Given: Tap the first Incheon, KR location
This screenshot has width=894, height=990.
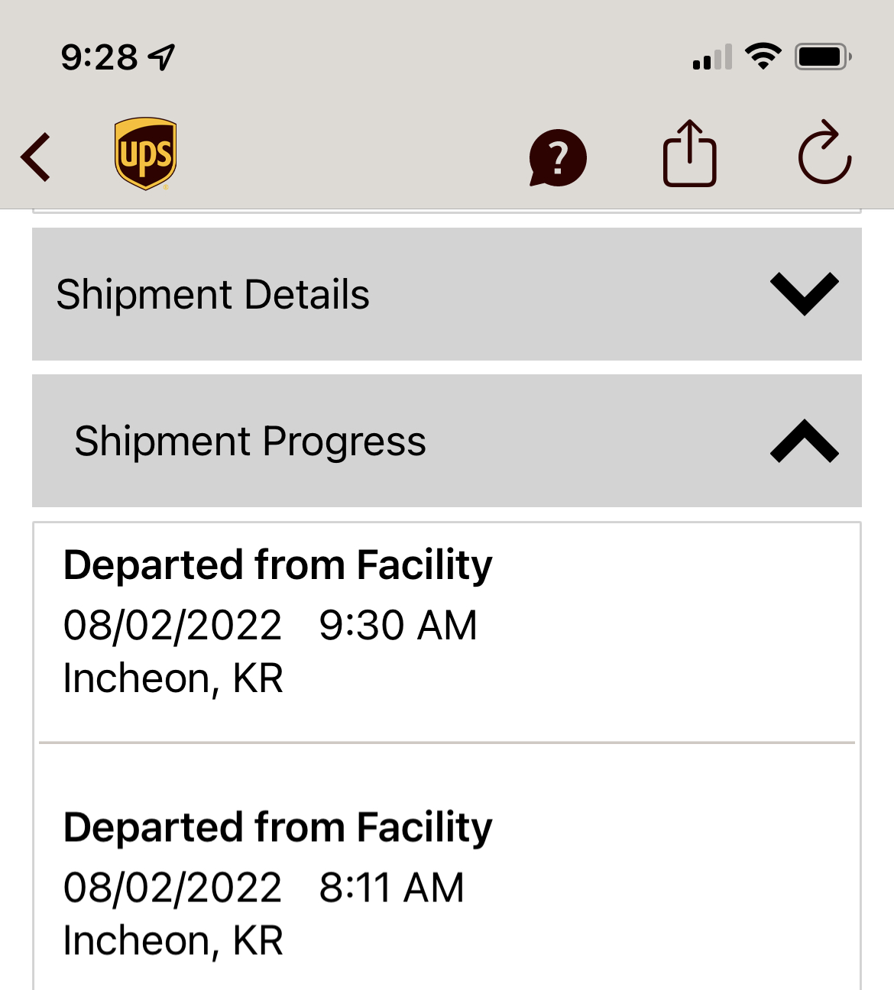Looking at the screenshot, I should (173, 678).
